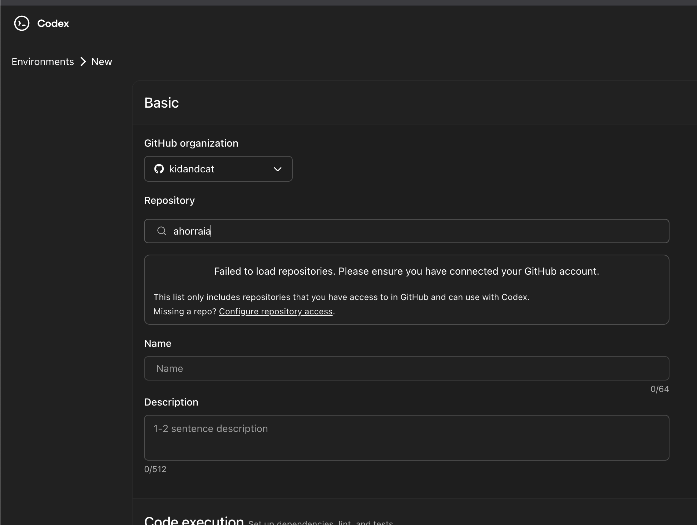This screenshot has height=525, width=697.
Task: Click the Codex terminal logo icon
Action: pos(21,24)
